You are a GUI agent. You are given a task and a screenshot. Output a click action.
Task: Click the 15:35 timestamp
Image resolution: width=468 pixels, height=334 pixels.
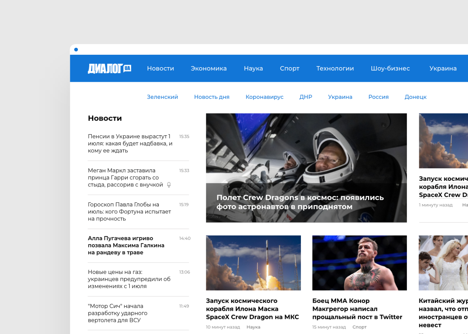coord(184,137)
